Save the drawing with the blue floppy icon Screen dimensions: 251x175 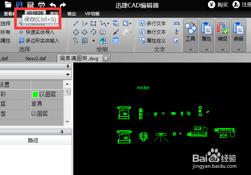tap(19, 4)
